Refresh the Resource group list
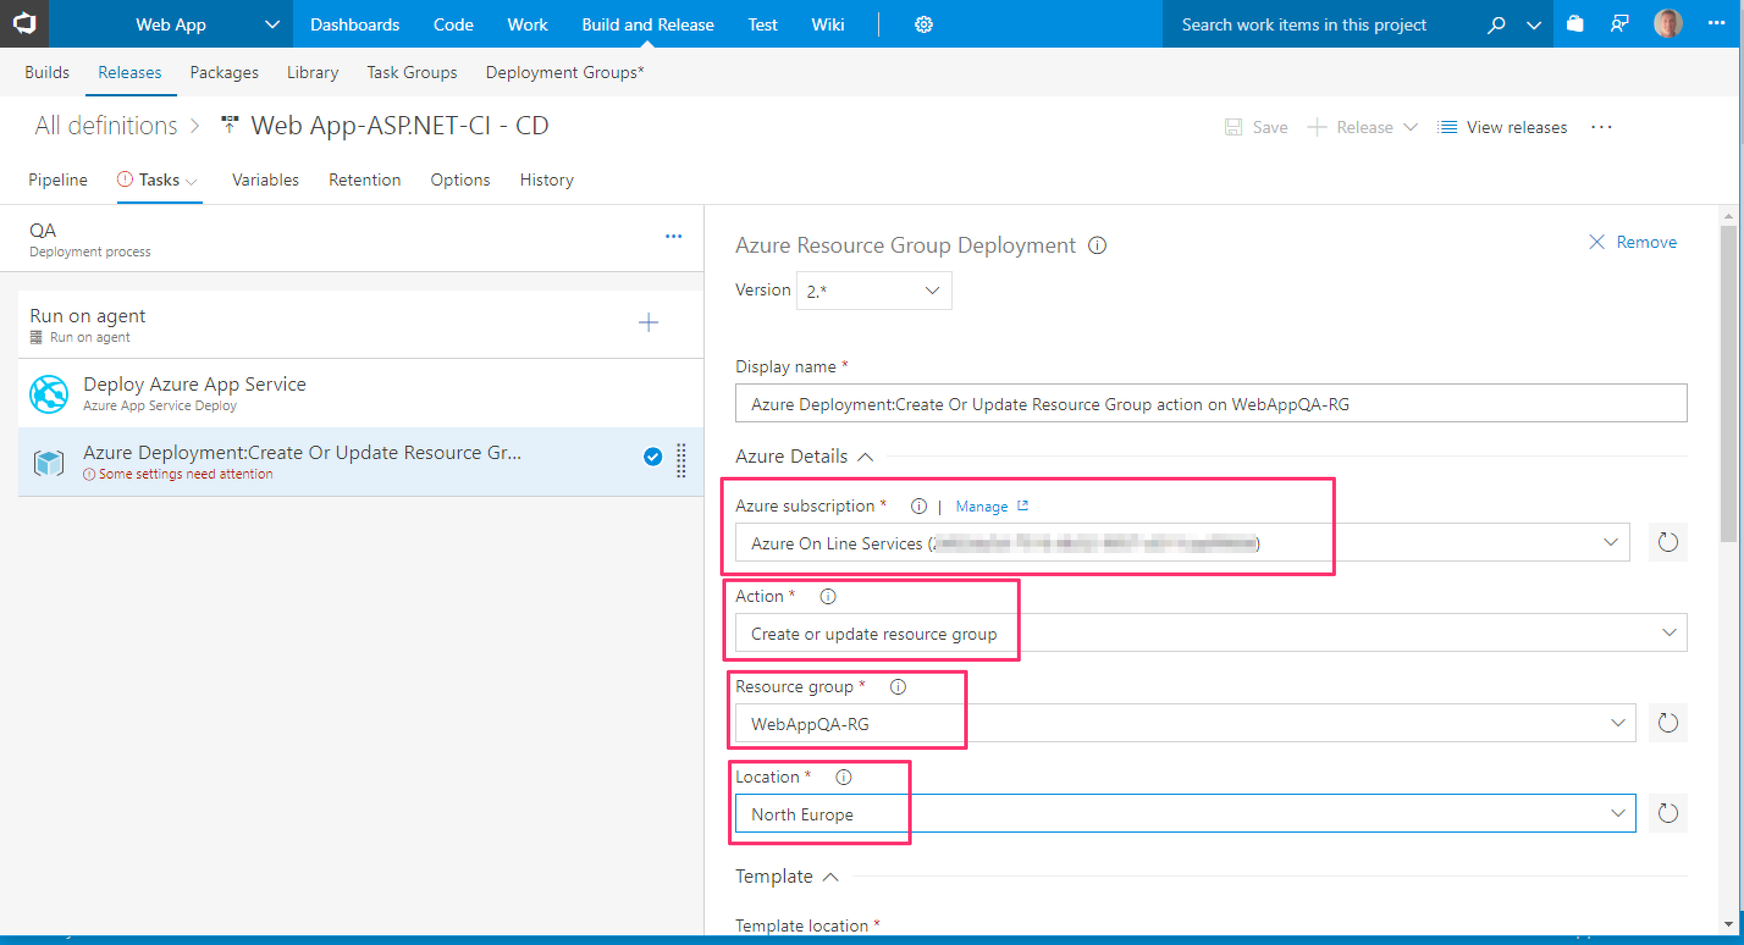Screen dimensions: 1744x945 point(1667,723)
